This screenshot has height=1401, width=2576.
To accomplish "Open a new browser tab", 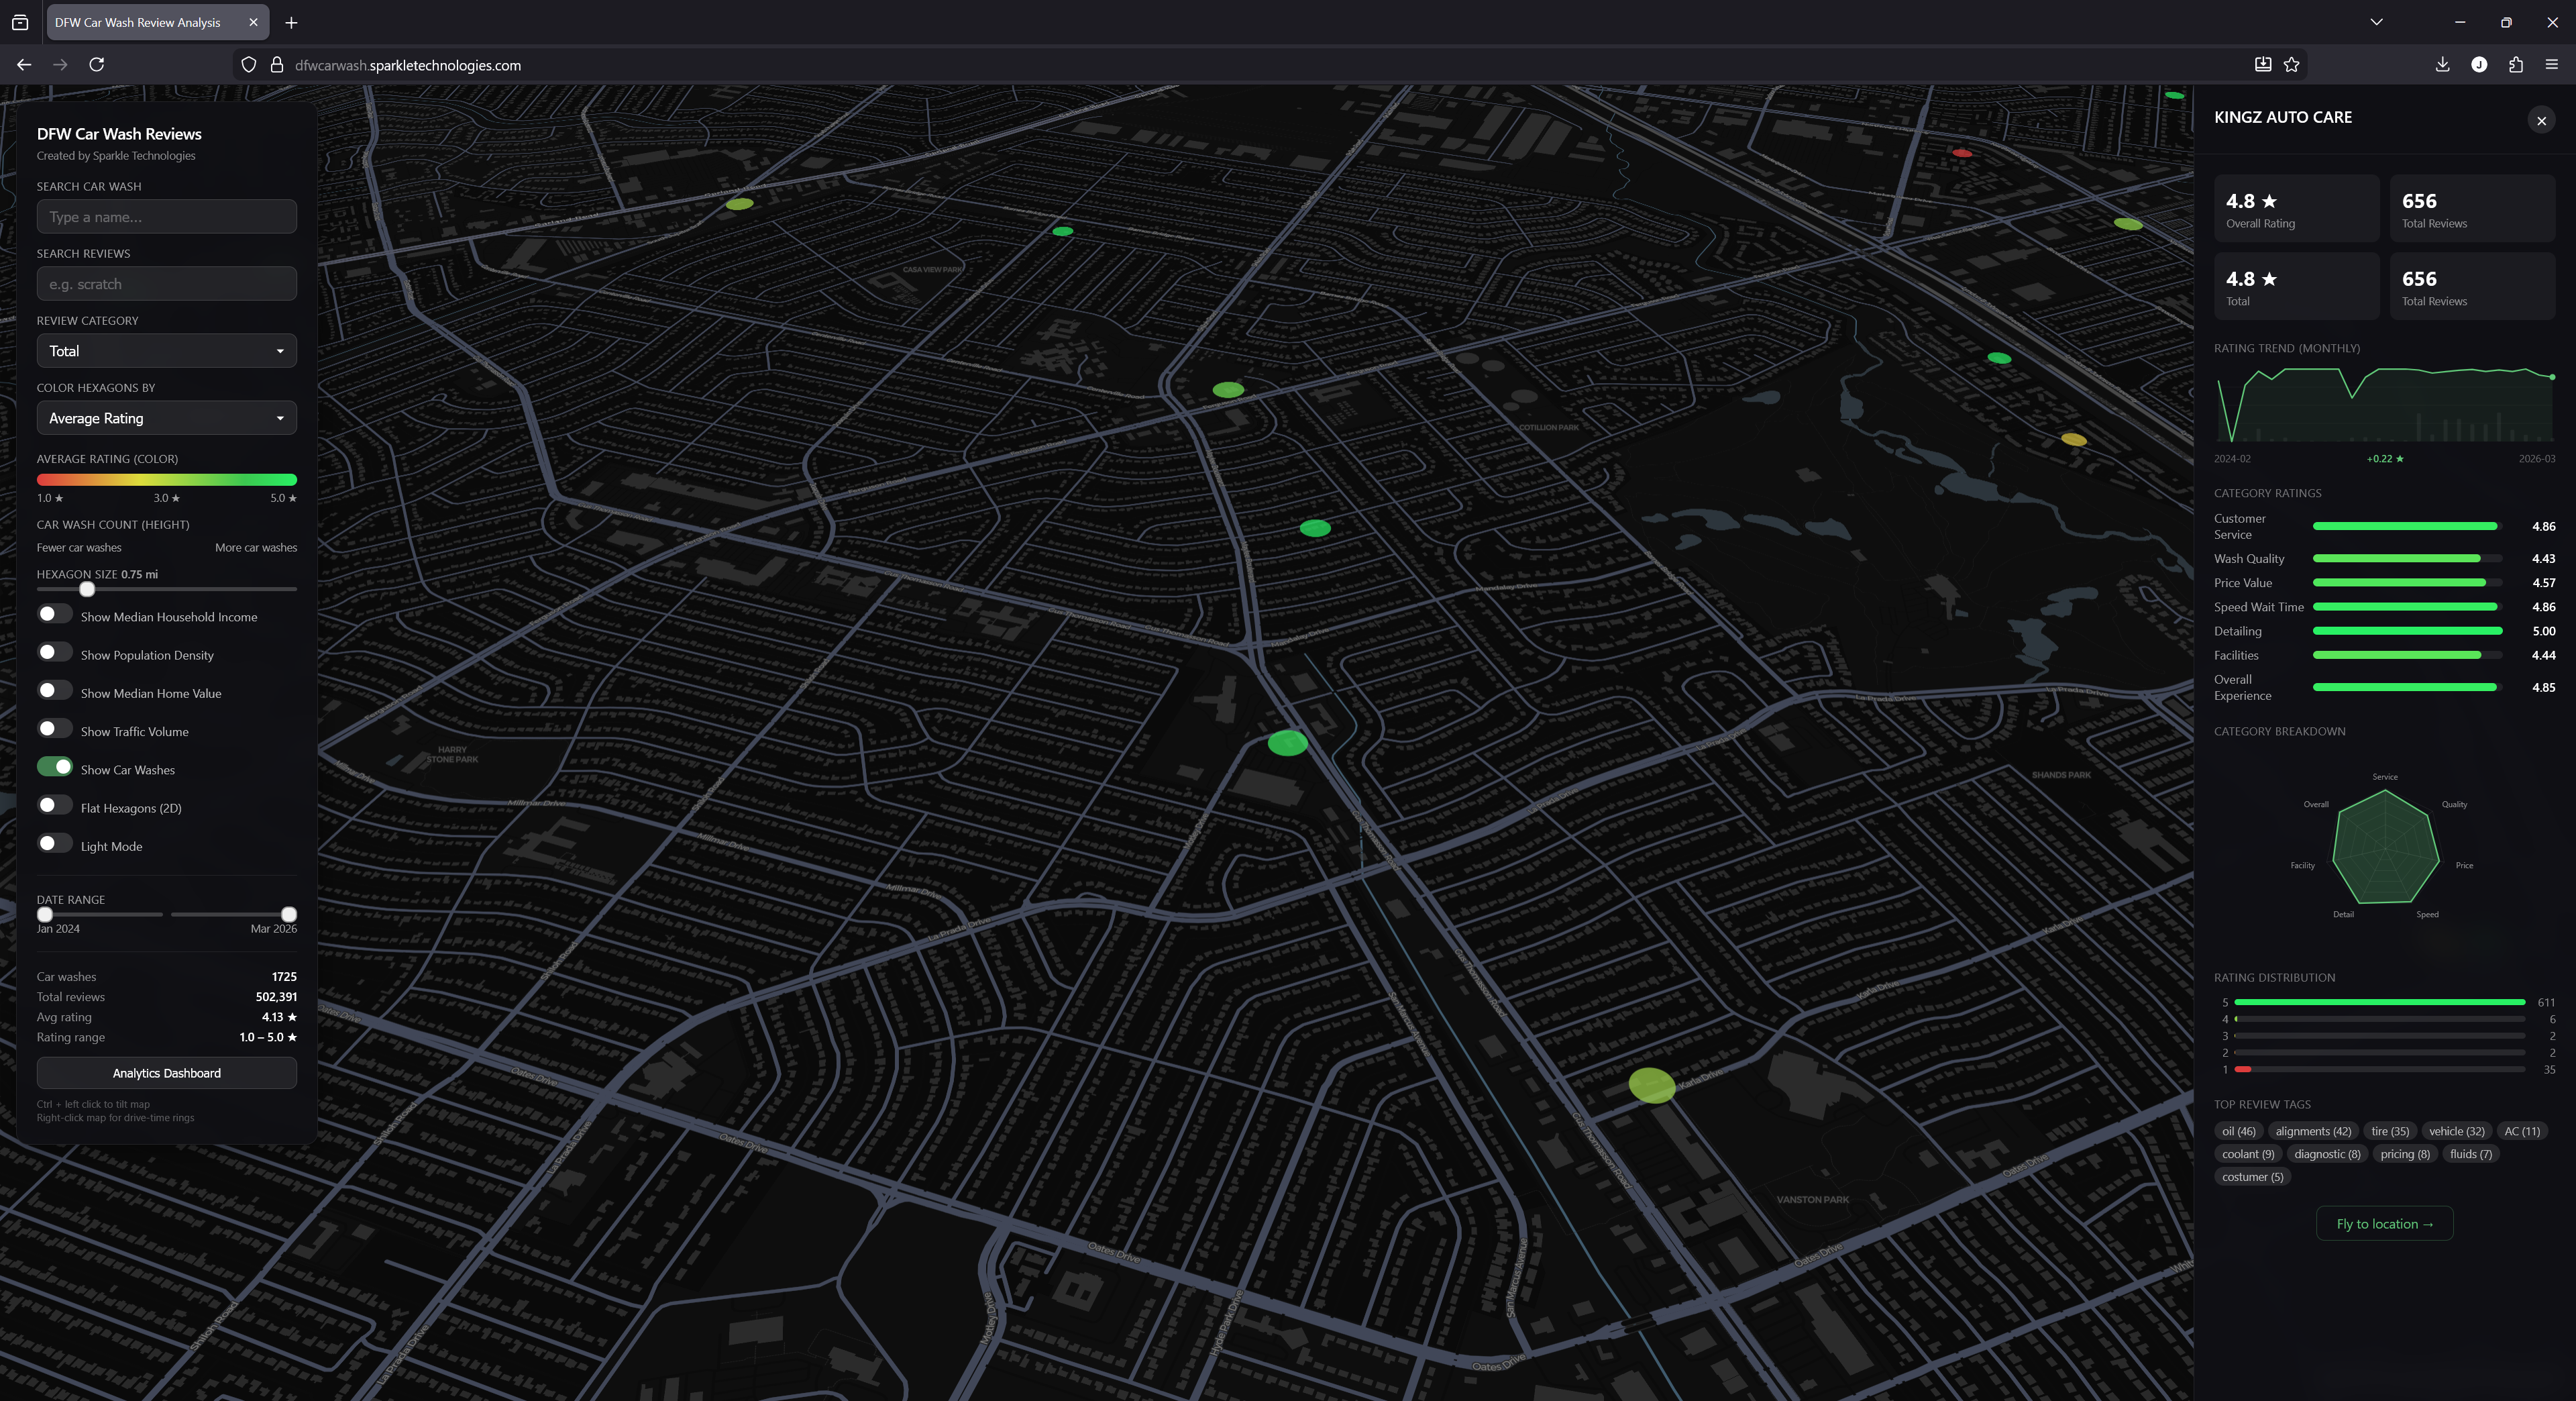I will tap(291, 22).
